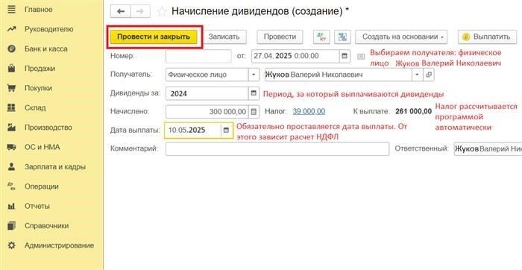
Task: Click the document date field 27.04.2025
Action: (295, 56)
